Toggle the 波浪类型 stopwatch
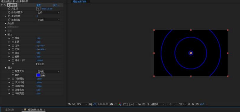Image resolution: width=240 pixels, height=112 pixels. pyautogui.click(x=9, y=20)
